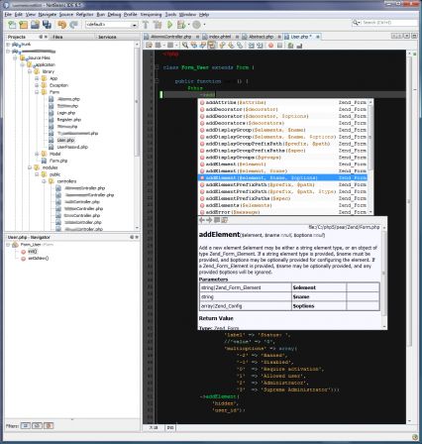This screenshot has height=444, width=422.
Task: Open the File menu
Action: click(8, 15)
